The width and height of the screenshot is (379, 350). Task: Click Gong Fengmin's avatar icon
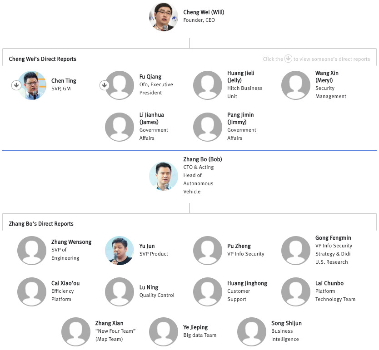tap(296, 251)
